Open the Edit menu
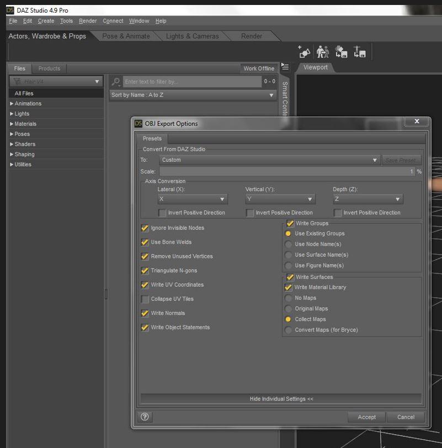 tap(28, 21)
